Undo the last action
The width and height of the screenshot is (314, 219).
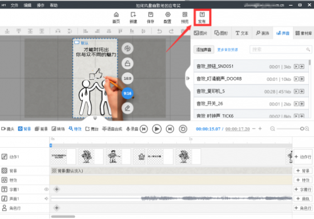[159, 31]
